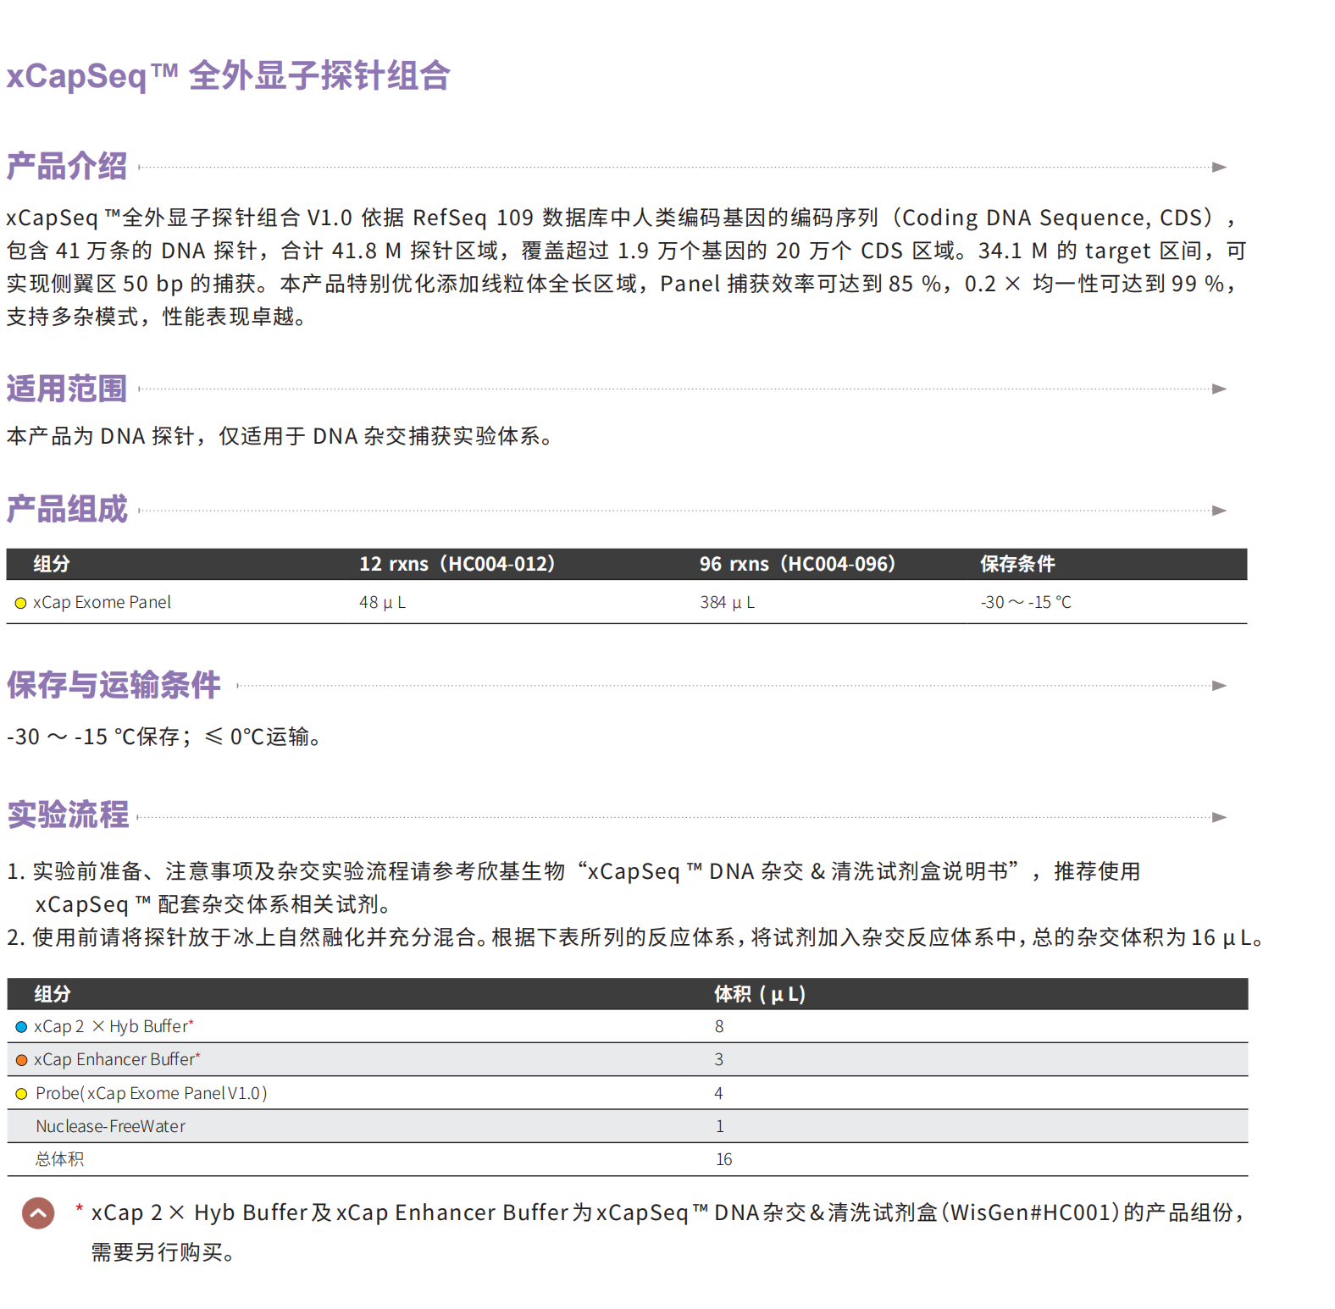Image resolution: width=1335 pixels, height=1309 pixels.
Task: Click the intro line mentioning 41.8 M 探针区域
Action: [x=626, y=251]
